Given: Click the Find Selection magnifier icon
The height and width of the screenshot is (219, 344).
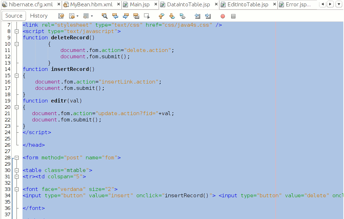Looking at the screenshot, I should coord(104,16).
